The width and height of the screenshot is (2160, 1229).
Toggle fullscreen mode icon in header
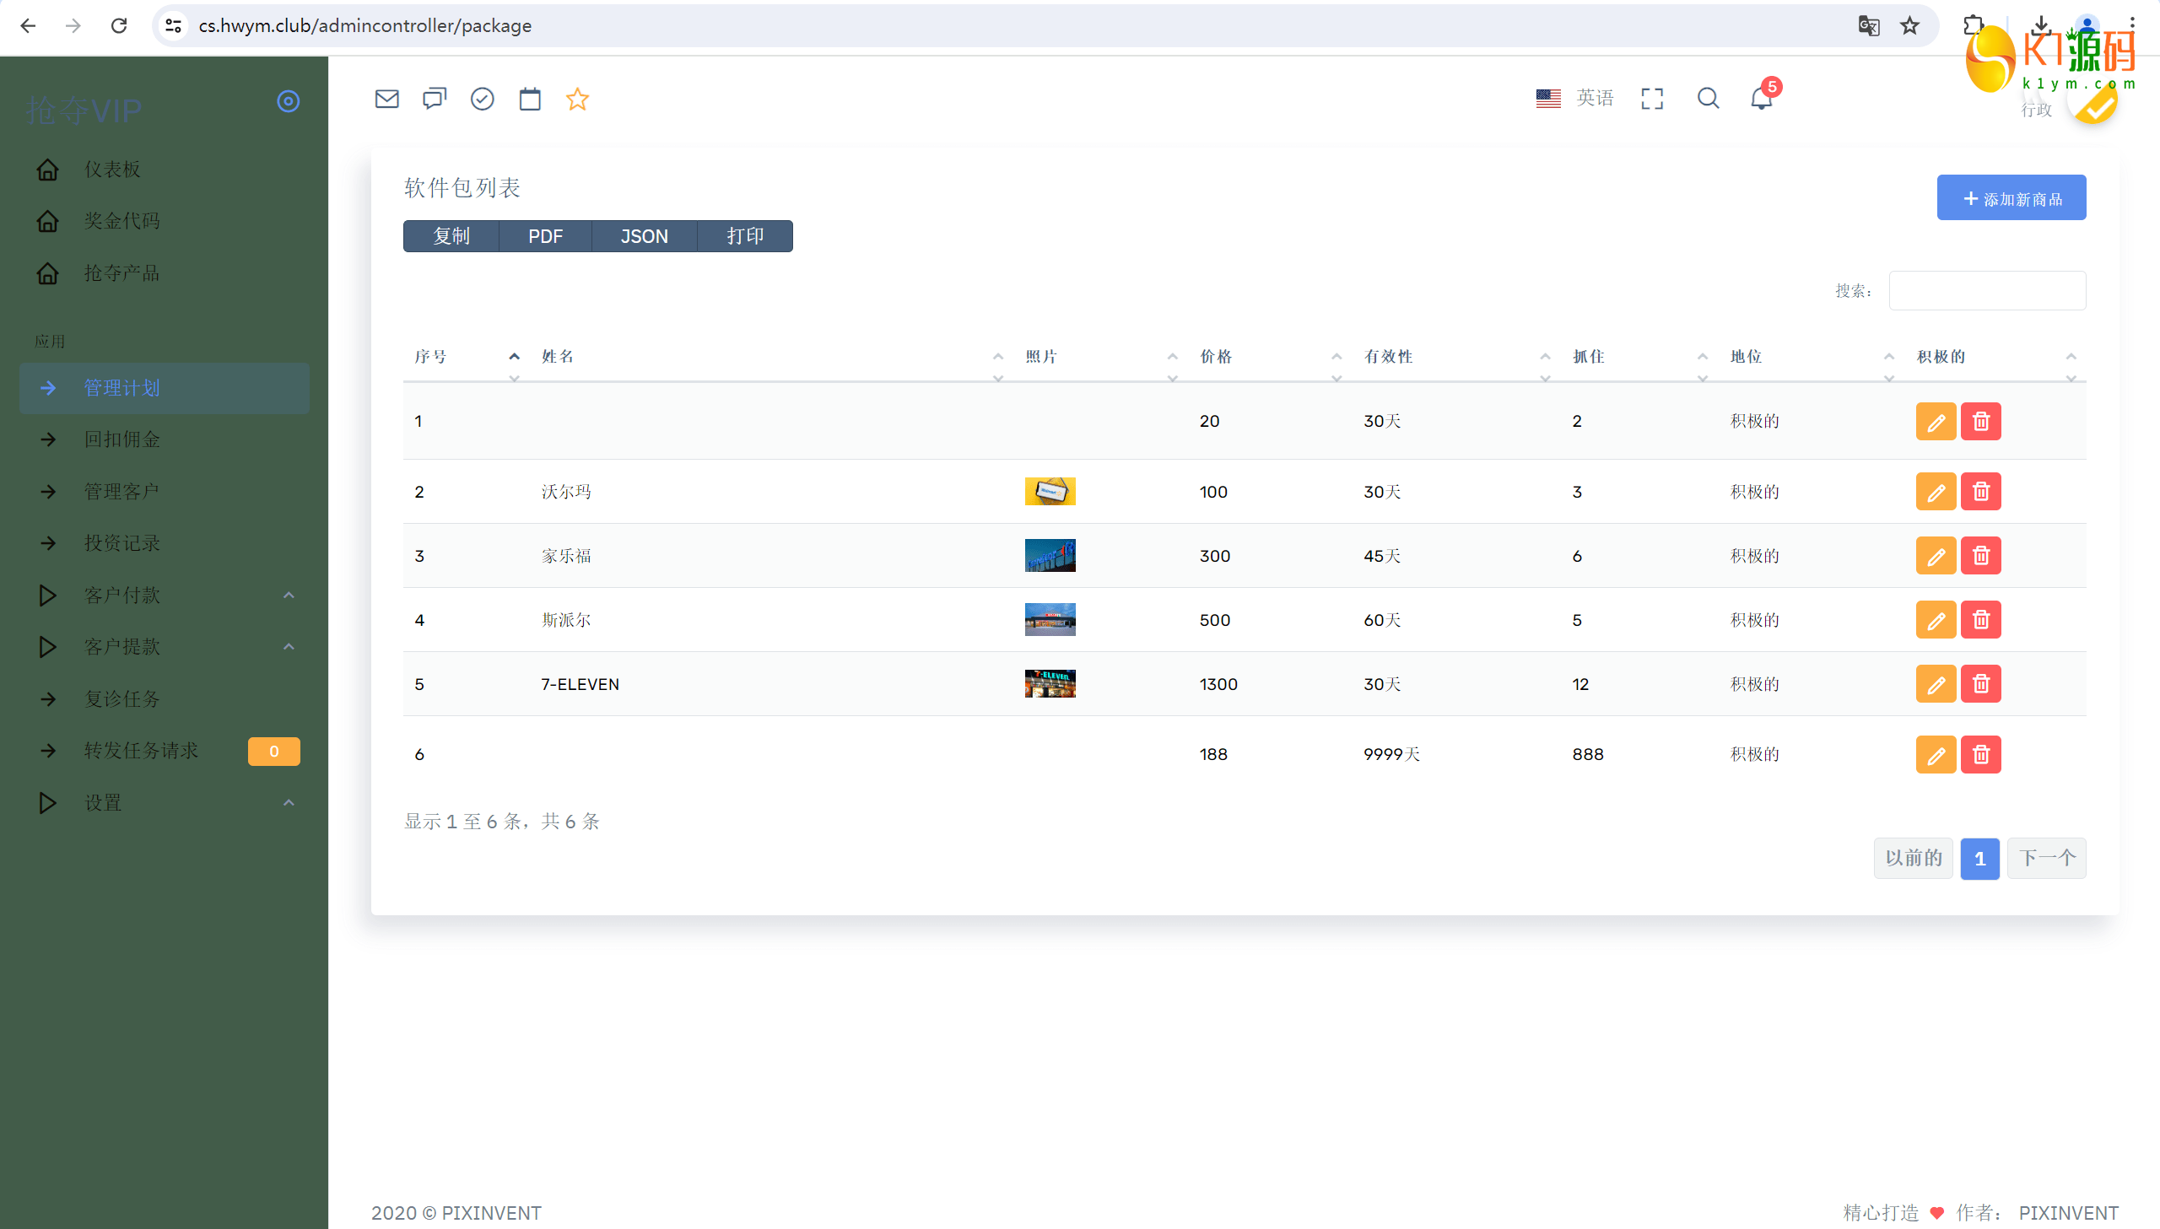point(1652,98)
